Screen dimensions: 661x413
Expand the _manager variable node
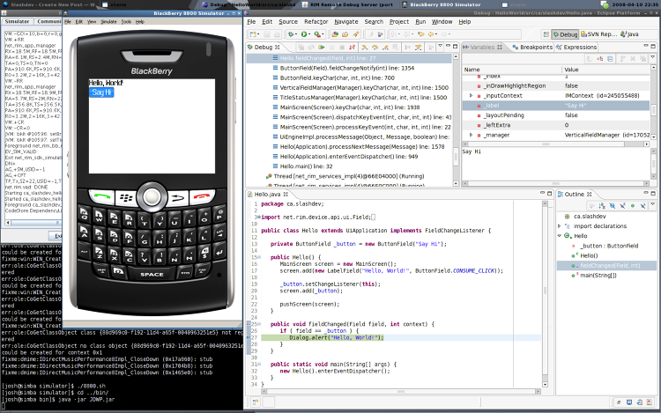coord(472,135)
